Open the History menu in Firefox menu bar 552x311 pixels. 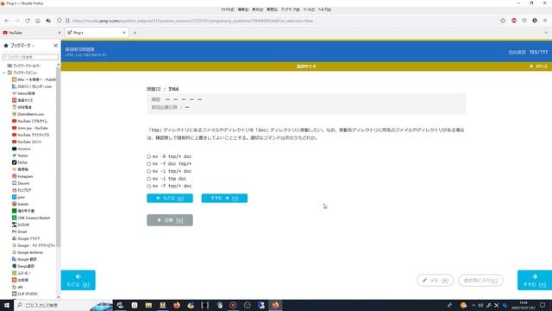pos(272,10)
